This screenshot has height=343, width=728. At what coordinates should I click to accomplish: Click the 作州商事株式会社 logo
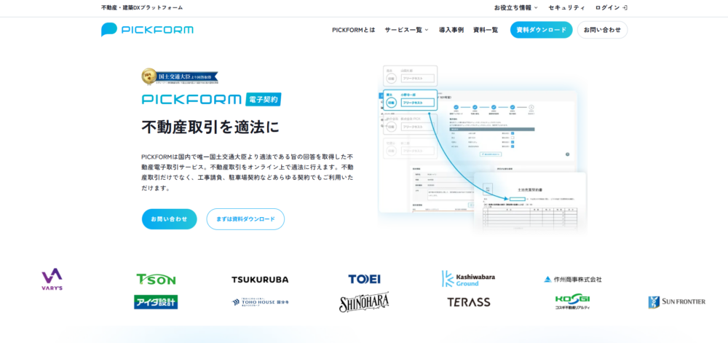[x=572, y=280]
